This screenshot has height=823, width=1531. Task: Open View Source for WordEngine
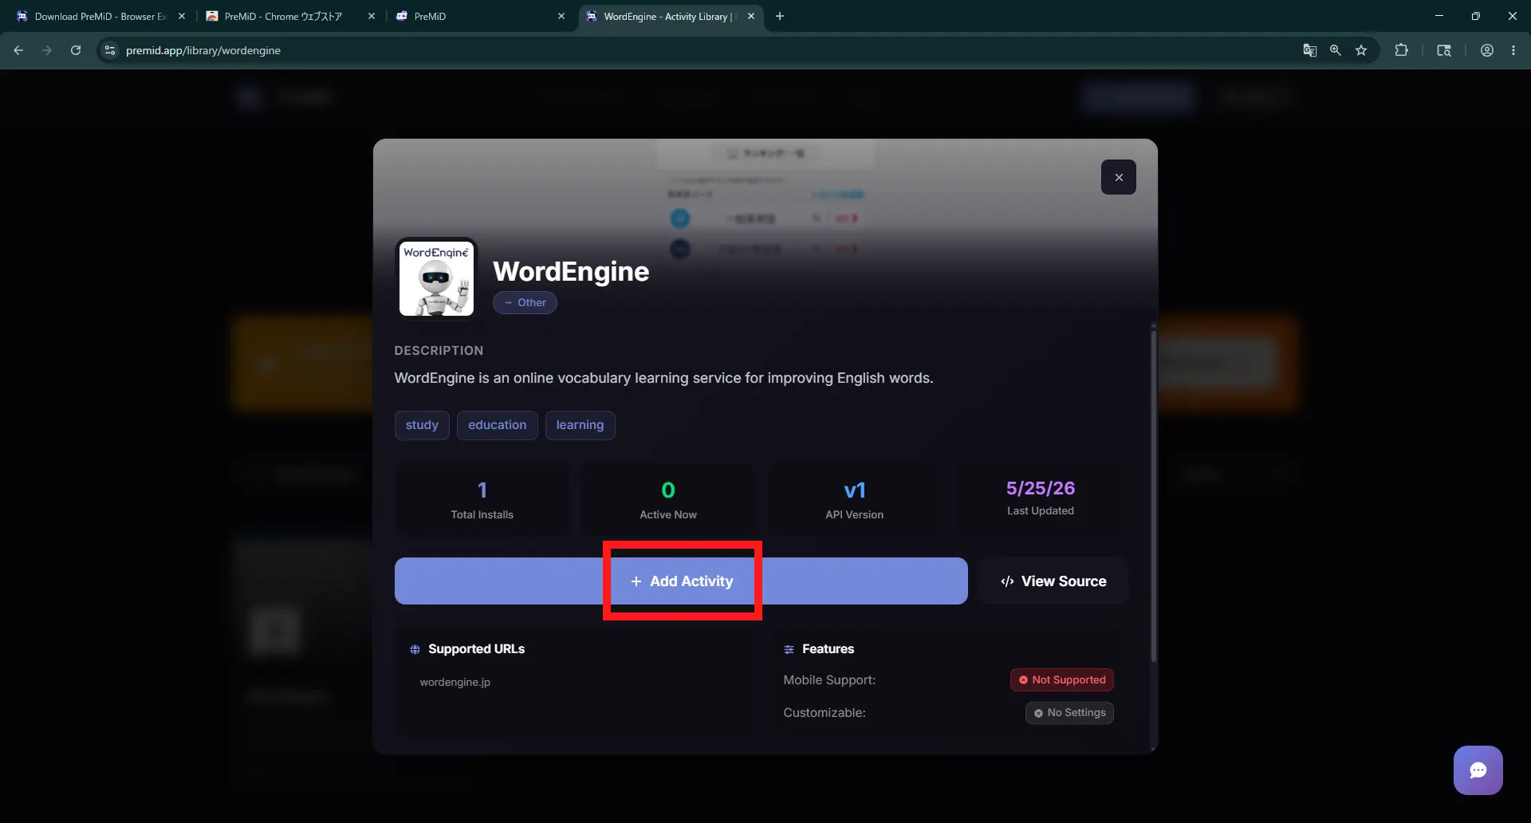(1053, 581)
